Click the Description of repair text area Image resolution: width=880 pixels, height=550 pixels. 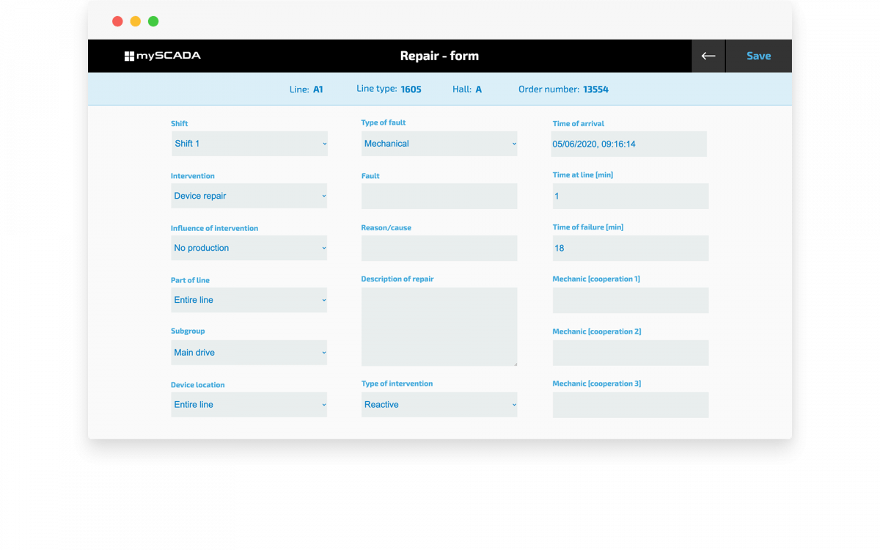(439, 326)
